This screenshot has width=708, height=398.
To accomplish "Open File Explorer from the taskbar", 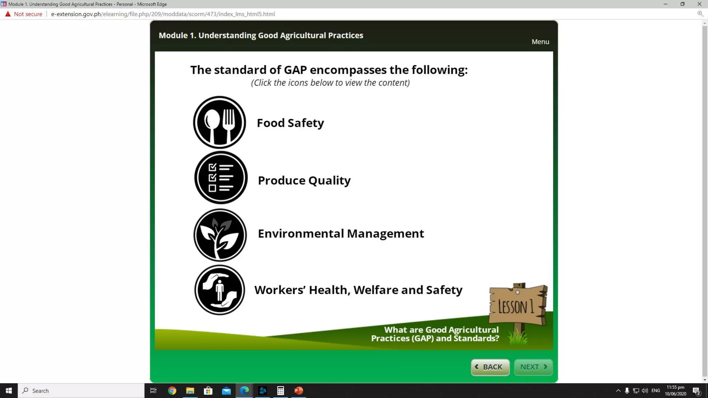I will click(190, 390).
